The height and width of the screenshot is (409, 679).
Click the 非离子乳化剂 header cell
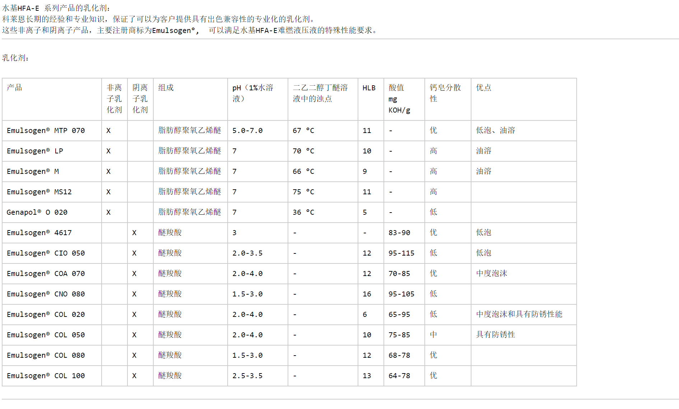tap(113, 99)
